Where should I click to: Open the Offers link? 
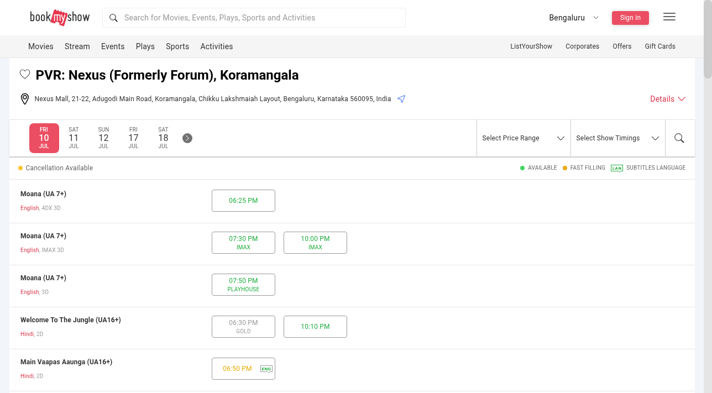[x=622, y=46]
